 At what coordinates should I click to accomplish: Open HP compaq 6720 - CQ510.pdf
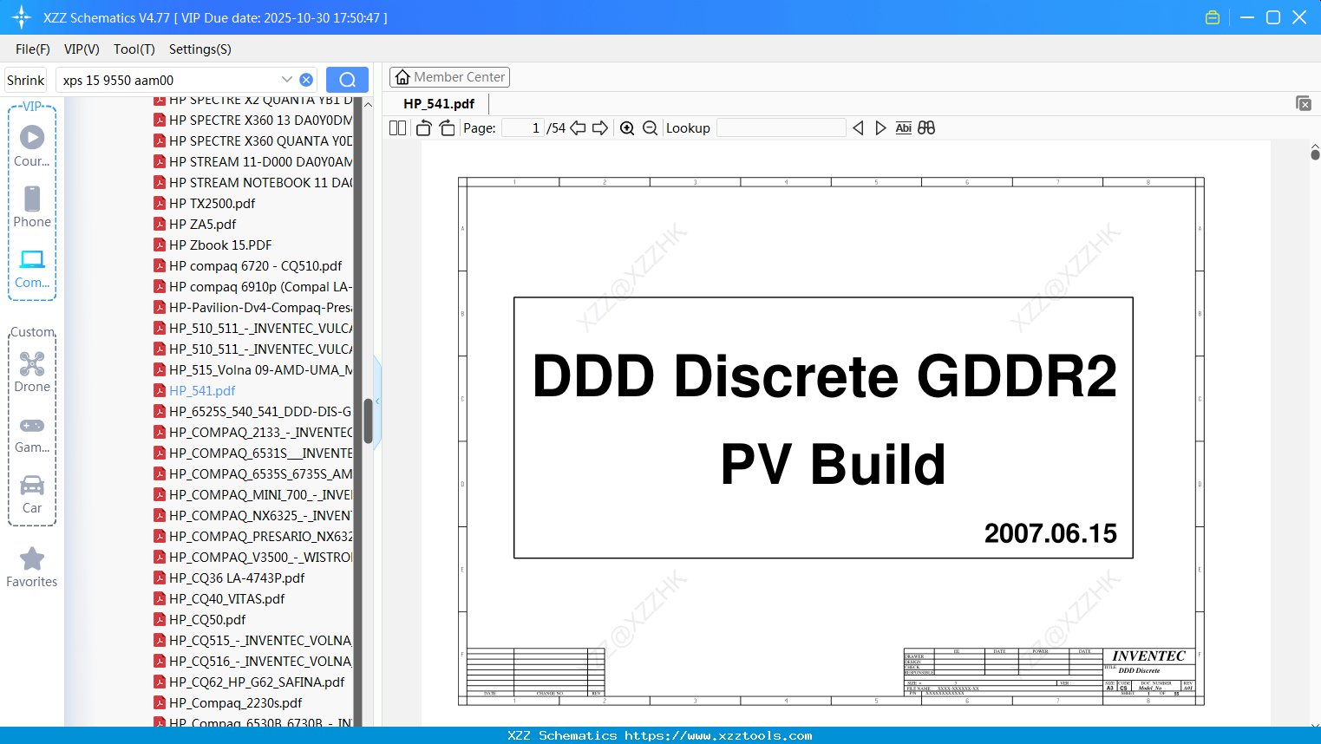click(x=248, y=266)
